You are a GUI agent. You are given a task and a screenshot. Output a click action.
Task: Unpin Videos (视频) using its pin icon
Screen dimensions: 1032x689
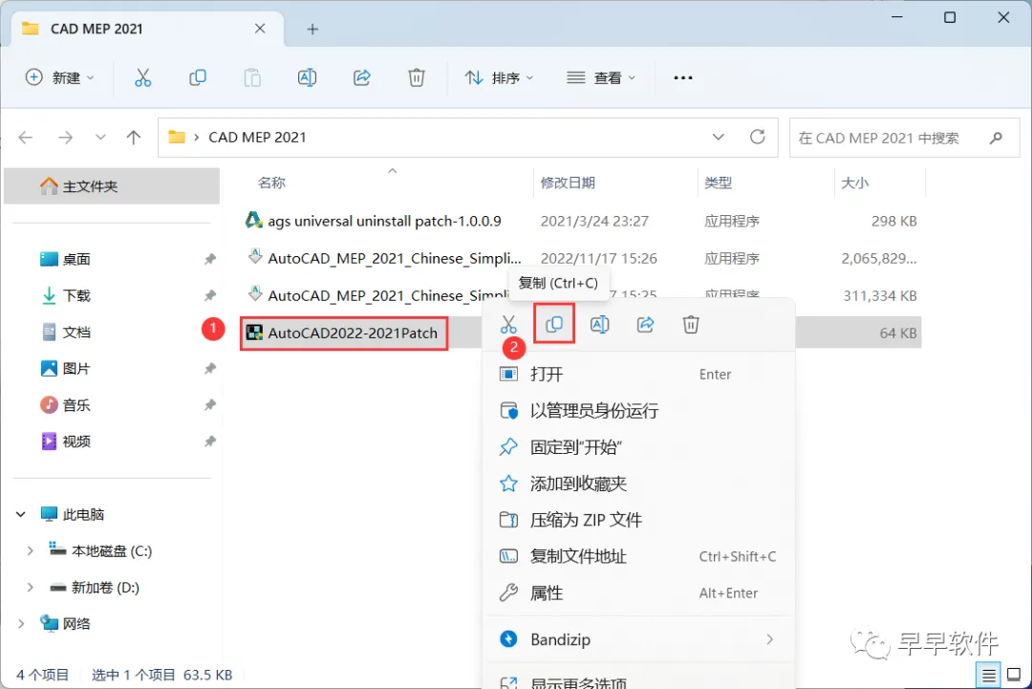tap(210, 441)
